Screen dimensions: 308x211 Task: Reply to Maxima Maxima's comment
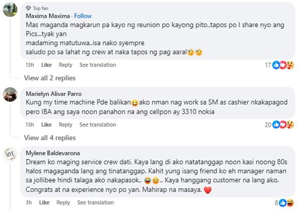tap(65, 65)
